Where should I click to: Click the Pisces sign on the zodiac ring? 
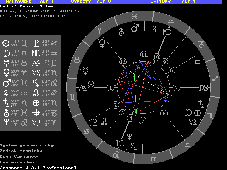coord(134,16)
